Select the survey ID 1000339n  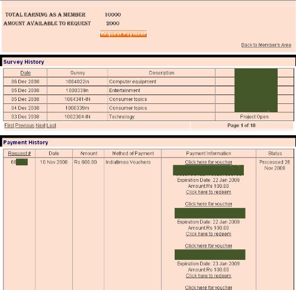click(77, 90)
